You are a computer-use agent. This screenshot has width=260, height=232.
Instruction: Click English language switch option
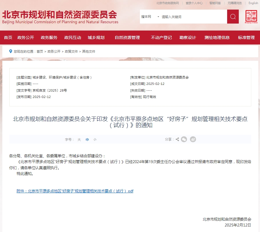click(253, 3)
